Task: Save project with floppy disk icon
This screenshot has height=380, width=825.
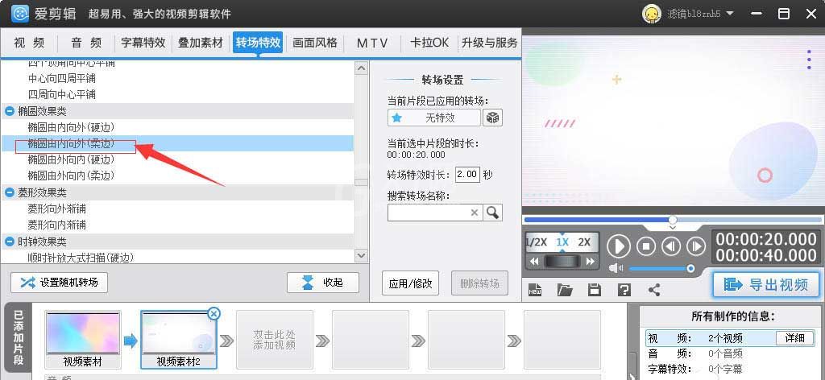Action: (x=595, y=290)
